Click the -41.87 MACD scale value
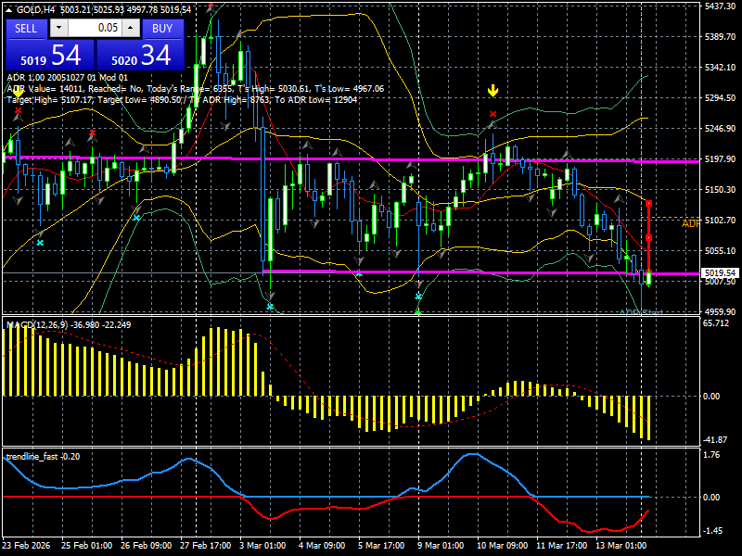742x556 pixels. (x=715, y=439)
